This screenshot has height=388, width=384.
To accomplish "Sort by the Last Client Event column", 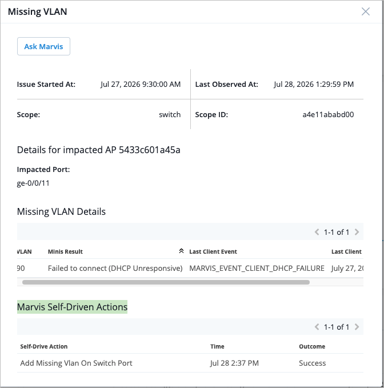I will (x=213, y=251).
